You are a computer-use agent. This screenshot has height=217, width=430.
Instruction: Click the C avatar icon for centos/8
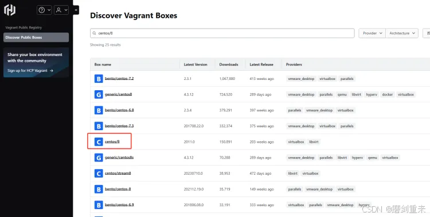point(99,142)
